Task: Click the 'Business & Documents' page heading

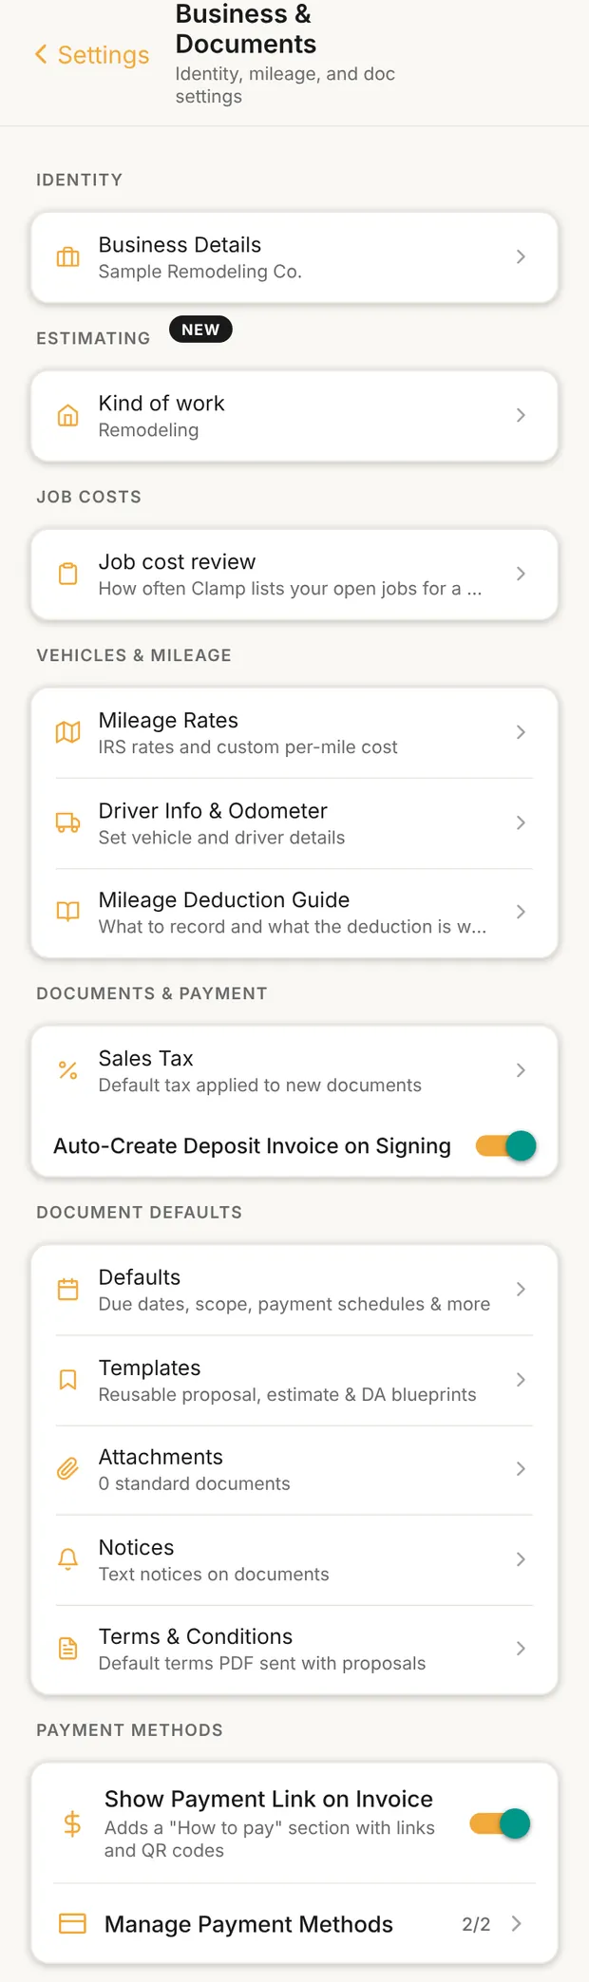Action: (245, 29)
